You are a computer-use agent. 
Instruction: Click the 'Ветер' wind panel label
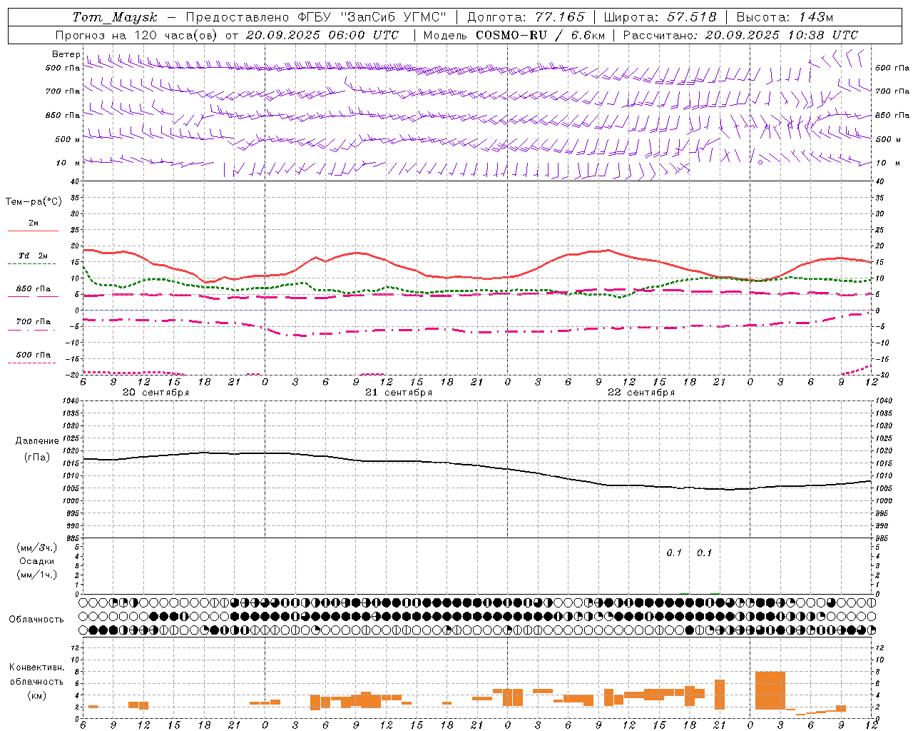click(x=66, y=54)
